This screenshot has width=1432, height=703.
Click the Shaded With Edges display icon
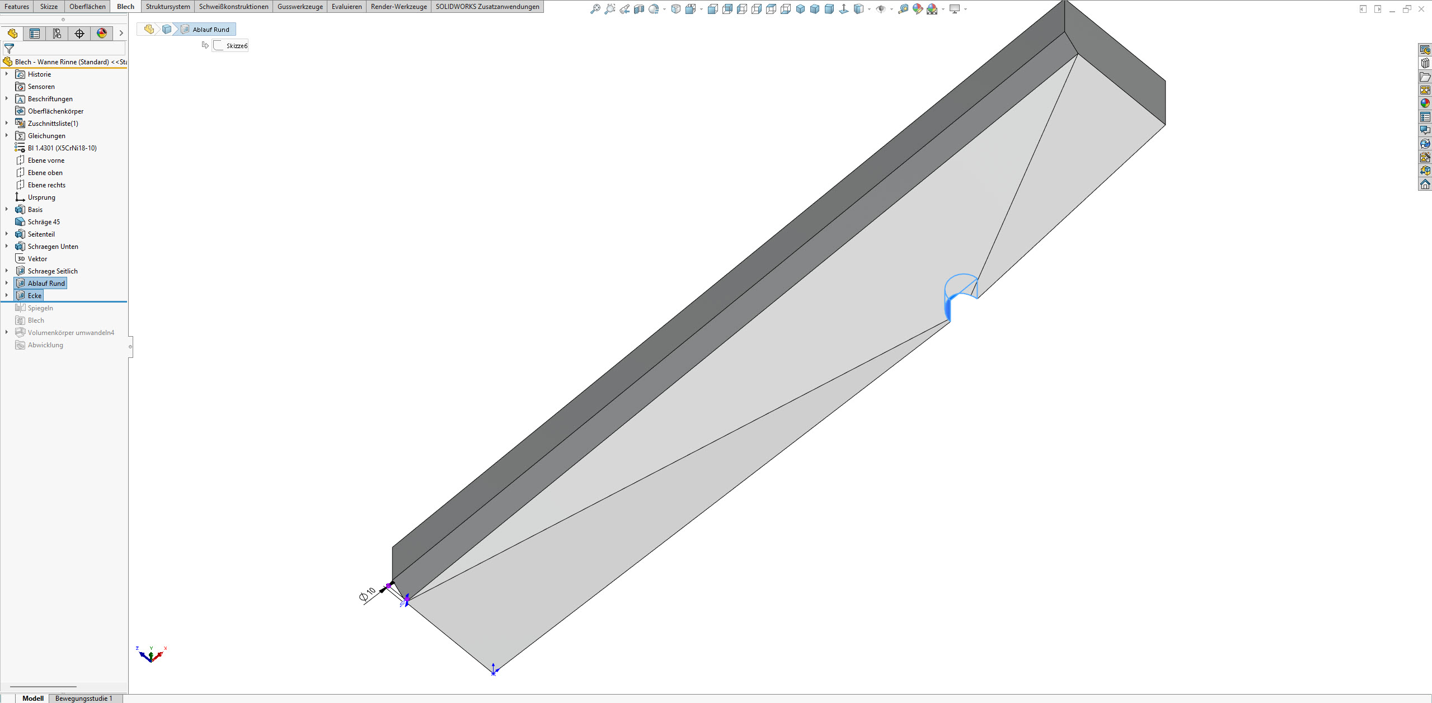858,9
